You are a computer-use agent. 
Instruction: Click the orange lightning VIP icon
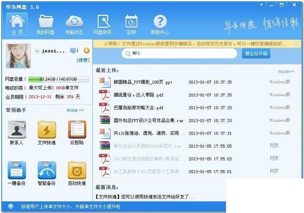(87, 51)
